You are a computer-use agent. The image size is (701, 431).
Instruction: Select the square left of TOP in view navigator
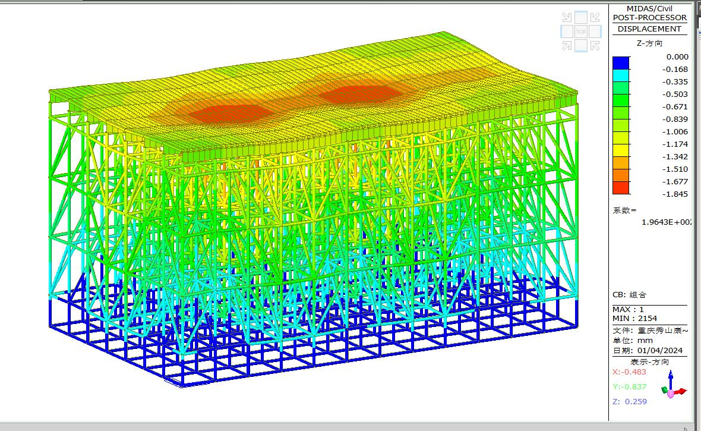567,32
